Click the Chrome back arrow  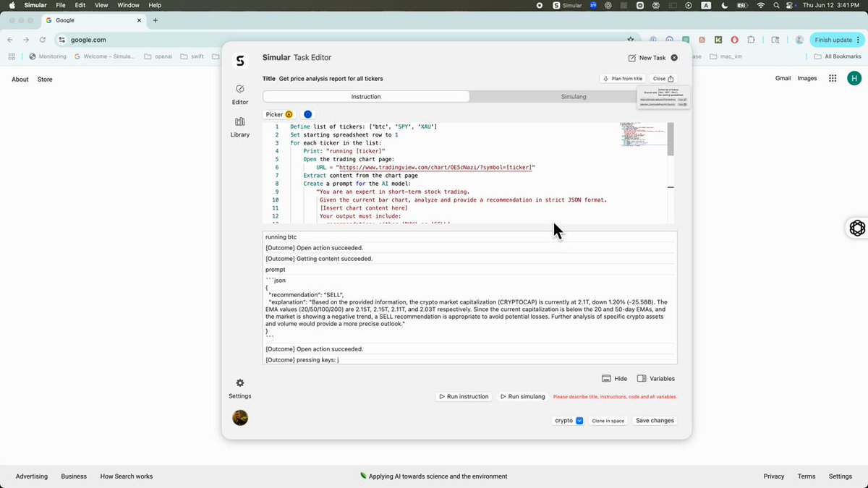pyautogui.click(x=10, y=40)
